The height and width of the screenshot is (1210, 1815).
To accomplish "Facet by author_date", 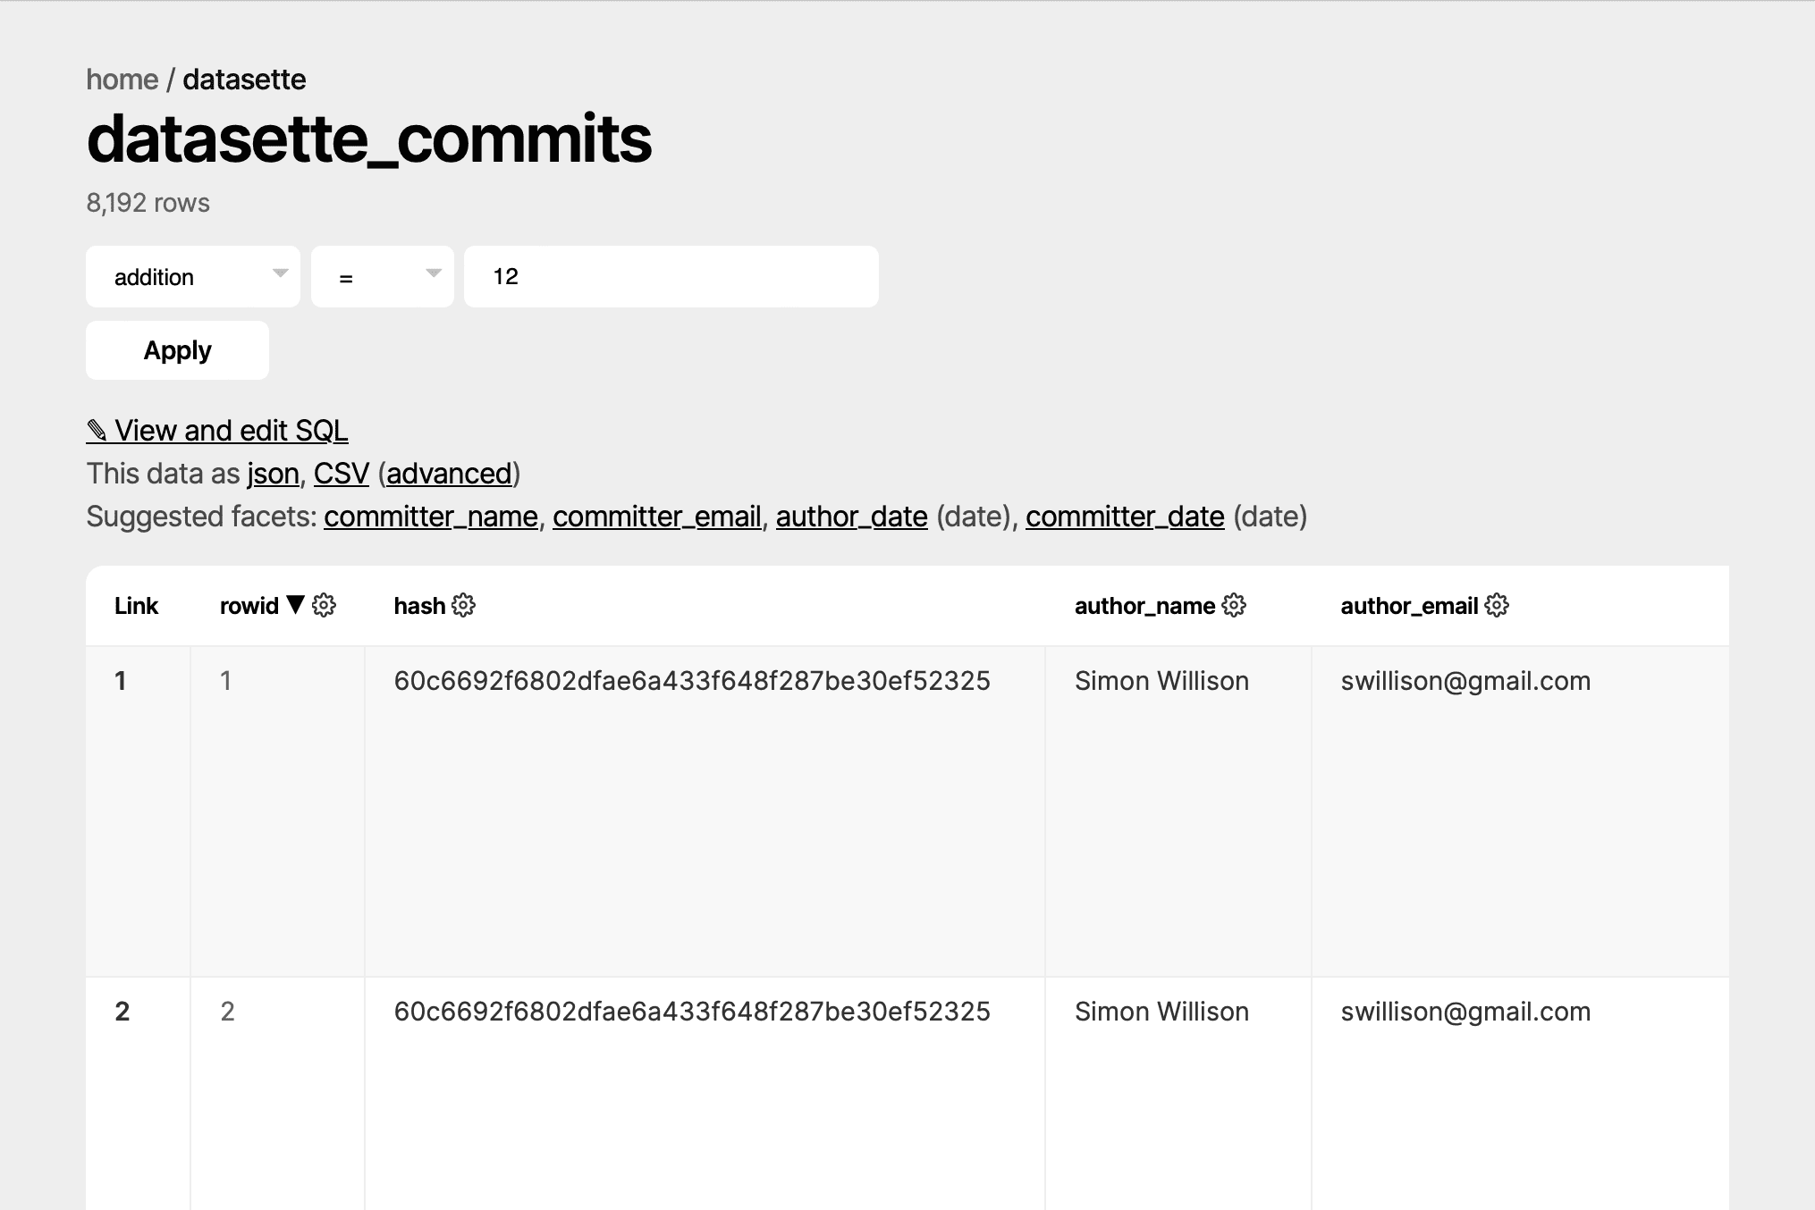I will [852, 517].
